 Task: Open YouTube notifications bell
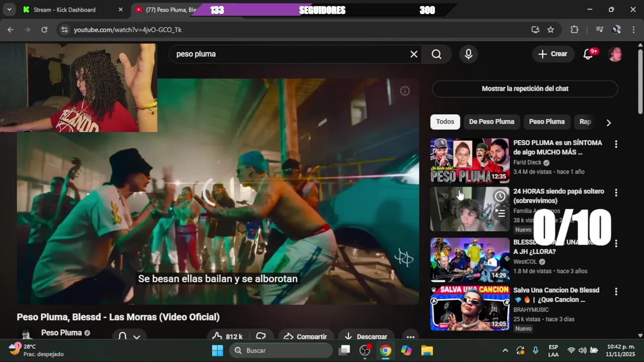[588, 54]
